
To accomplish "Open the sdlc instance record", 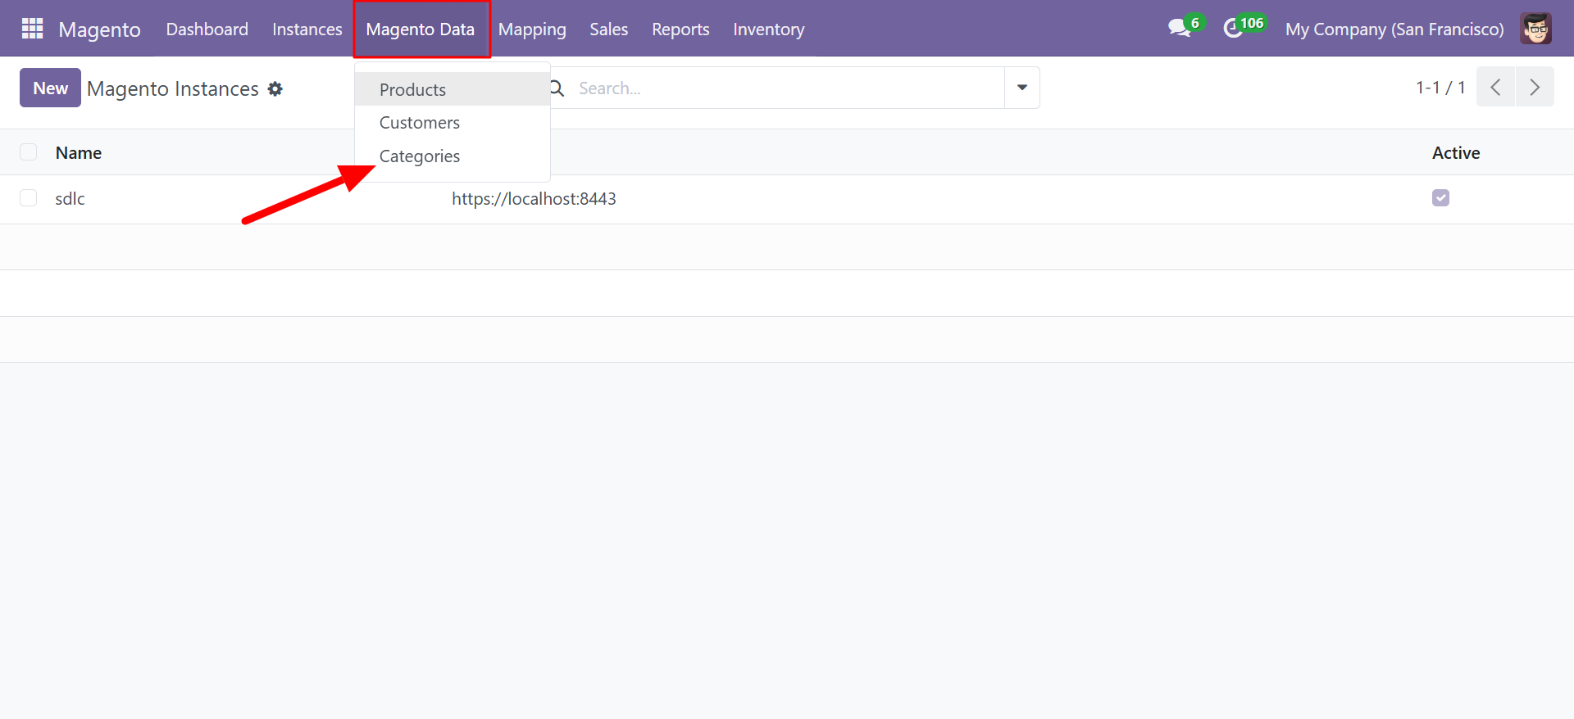I will point(70,198).
